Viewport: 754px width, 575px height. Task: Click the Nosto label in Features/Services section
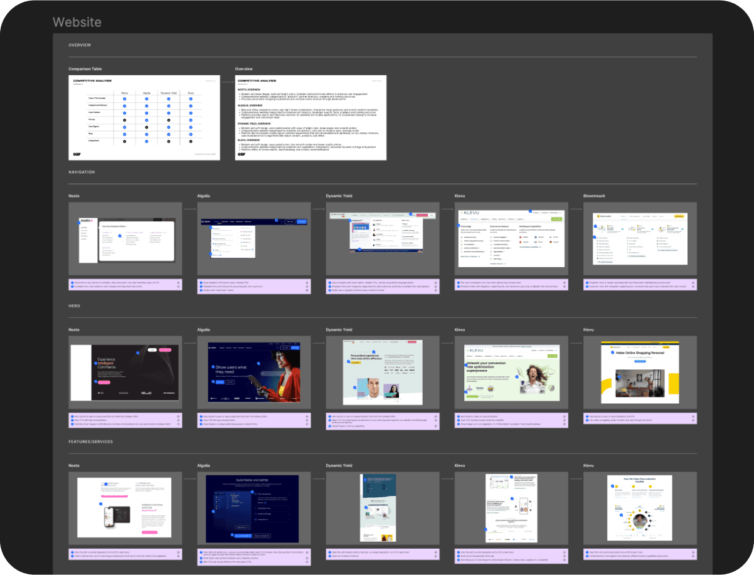point(73,465)
